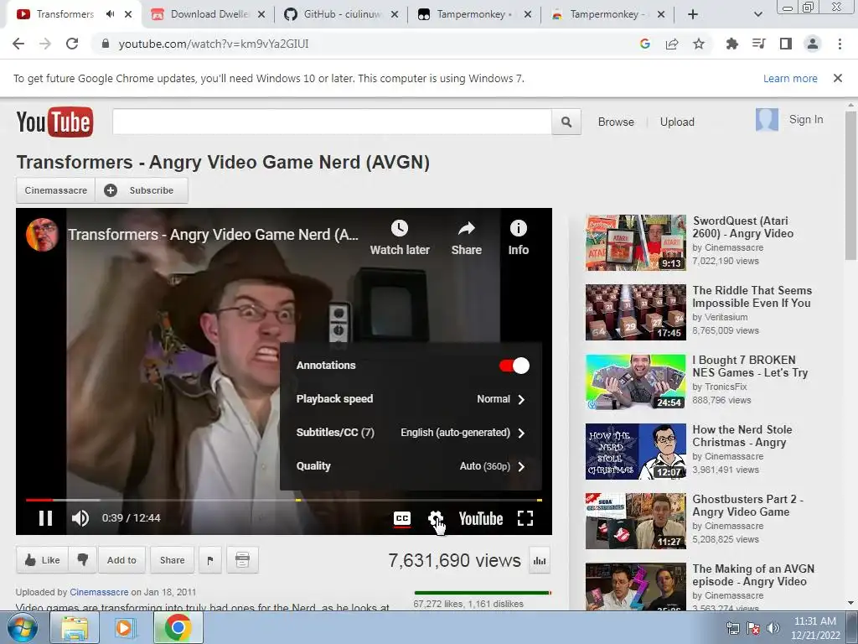
Task: Click the Sign In link
Action: pos(806,119)
